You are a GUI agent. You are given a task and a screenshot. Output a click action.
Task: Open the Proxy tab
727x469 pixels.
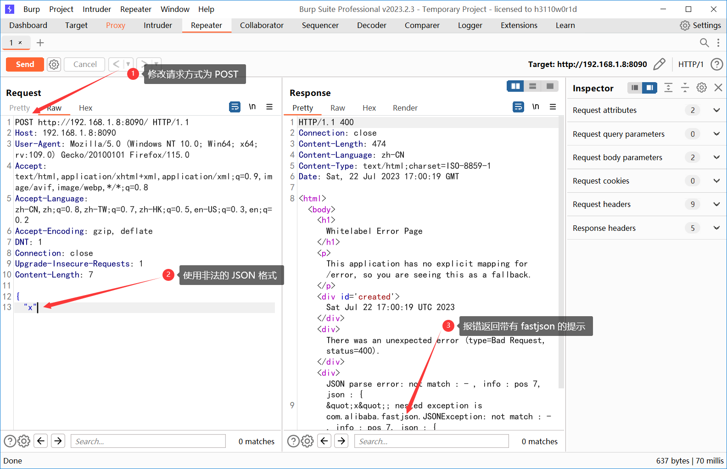(116, 25)
